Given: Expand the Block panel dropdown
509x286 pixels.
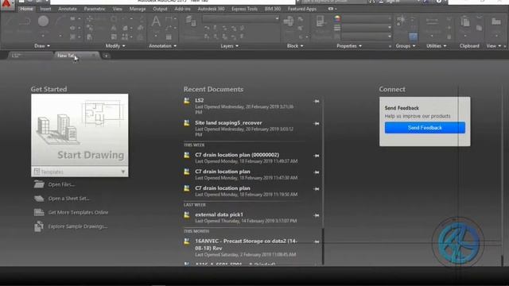Looking at the screenshot, I should pyautogui.click(x=295, y=46).
